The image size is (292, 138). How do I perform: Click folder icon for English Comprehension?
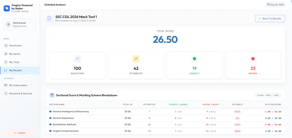click(50, 131)
